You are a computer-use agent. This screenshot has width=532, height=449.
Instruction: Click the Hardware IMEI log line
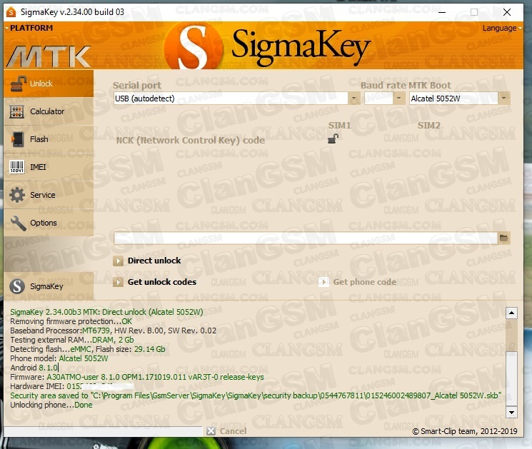coord(72,386)
